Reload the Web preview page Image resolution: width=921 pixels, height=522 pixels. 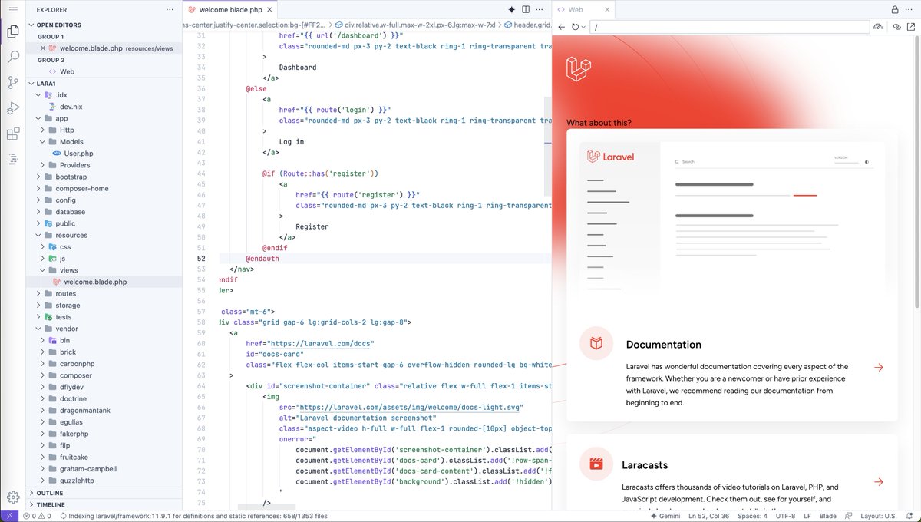[575, 27]
